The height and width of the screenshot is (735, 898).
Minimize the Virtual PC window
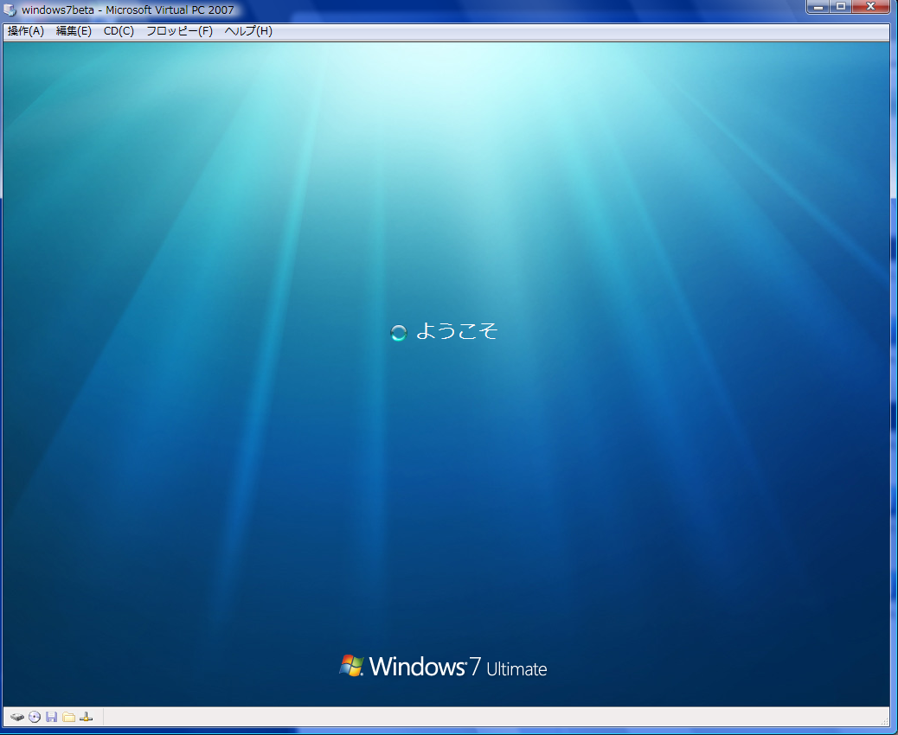pos(818,6)
